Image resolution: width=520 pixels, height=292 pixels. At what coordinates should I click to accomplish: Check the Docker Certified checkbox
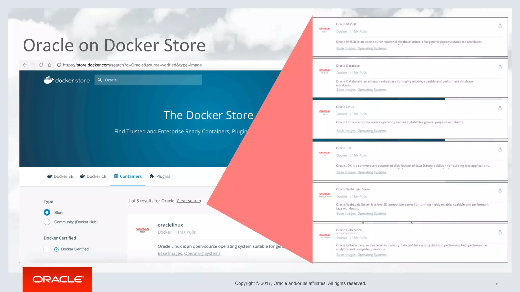point(47,249)
